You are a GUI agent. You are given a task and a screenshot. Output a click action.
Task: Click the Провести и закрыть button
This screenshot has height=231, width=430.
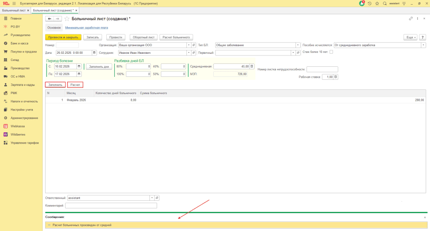tap(63, 37)
